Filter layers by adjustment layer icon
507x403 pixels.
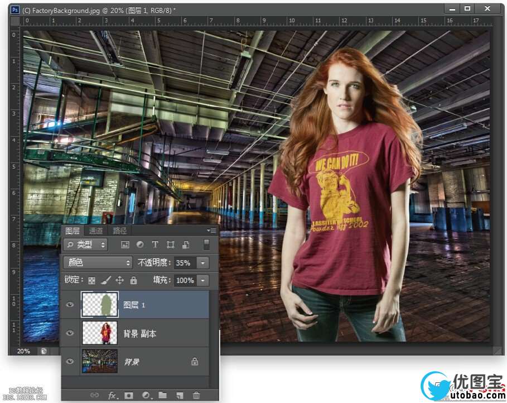(x=140, y=244)
